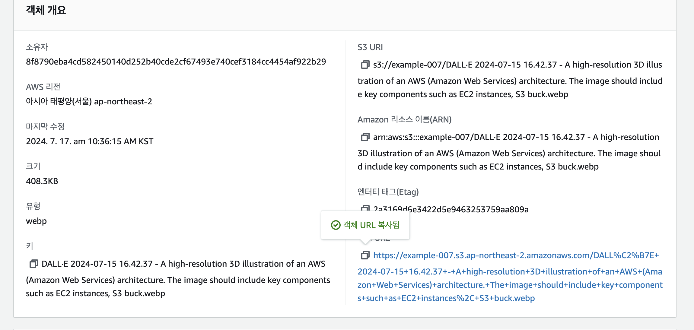Copy the S3 URI using its copy icon
The width and height of the screenshot is (694, 330).
pos(365,65)
